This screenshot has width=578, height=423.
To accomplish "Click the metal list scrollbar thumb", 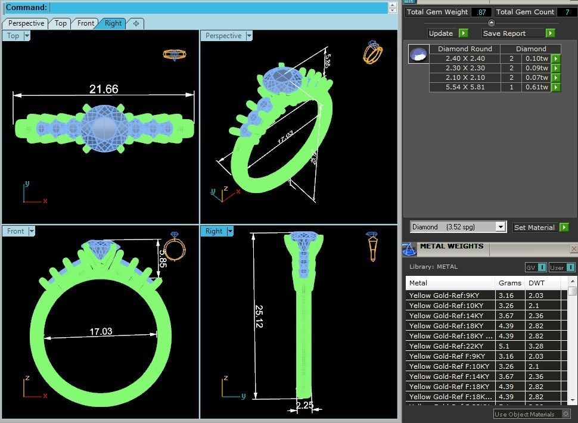I will click(x=572, y=291).
